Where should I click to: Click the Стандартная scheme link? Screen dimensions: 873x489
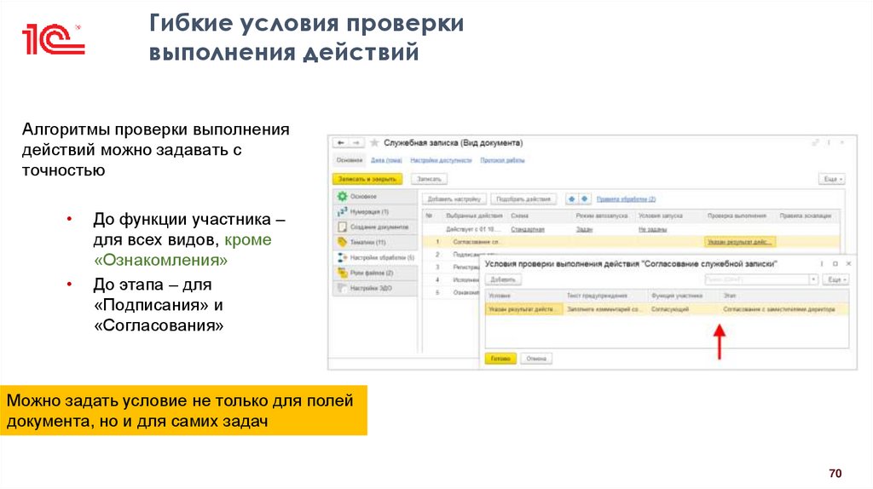coord(528,229)
